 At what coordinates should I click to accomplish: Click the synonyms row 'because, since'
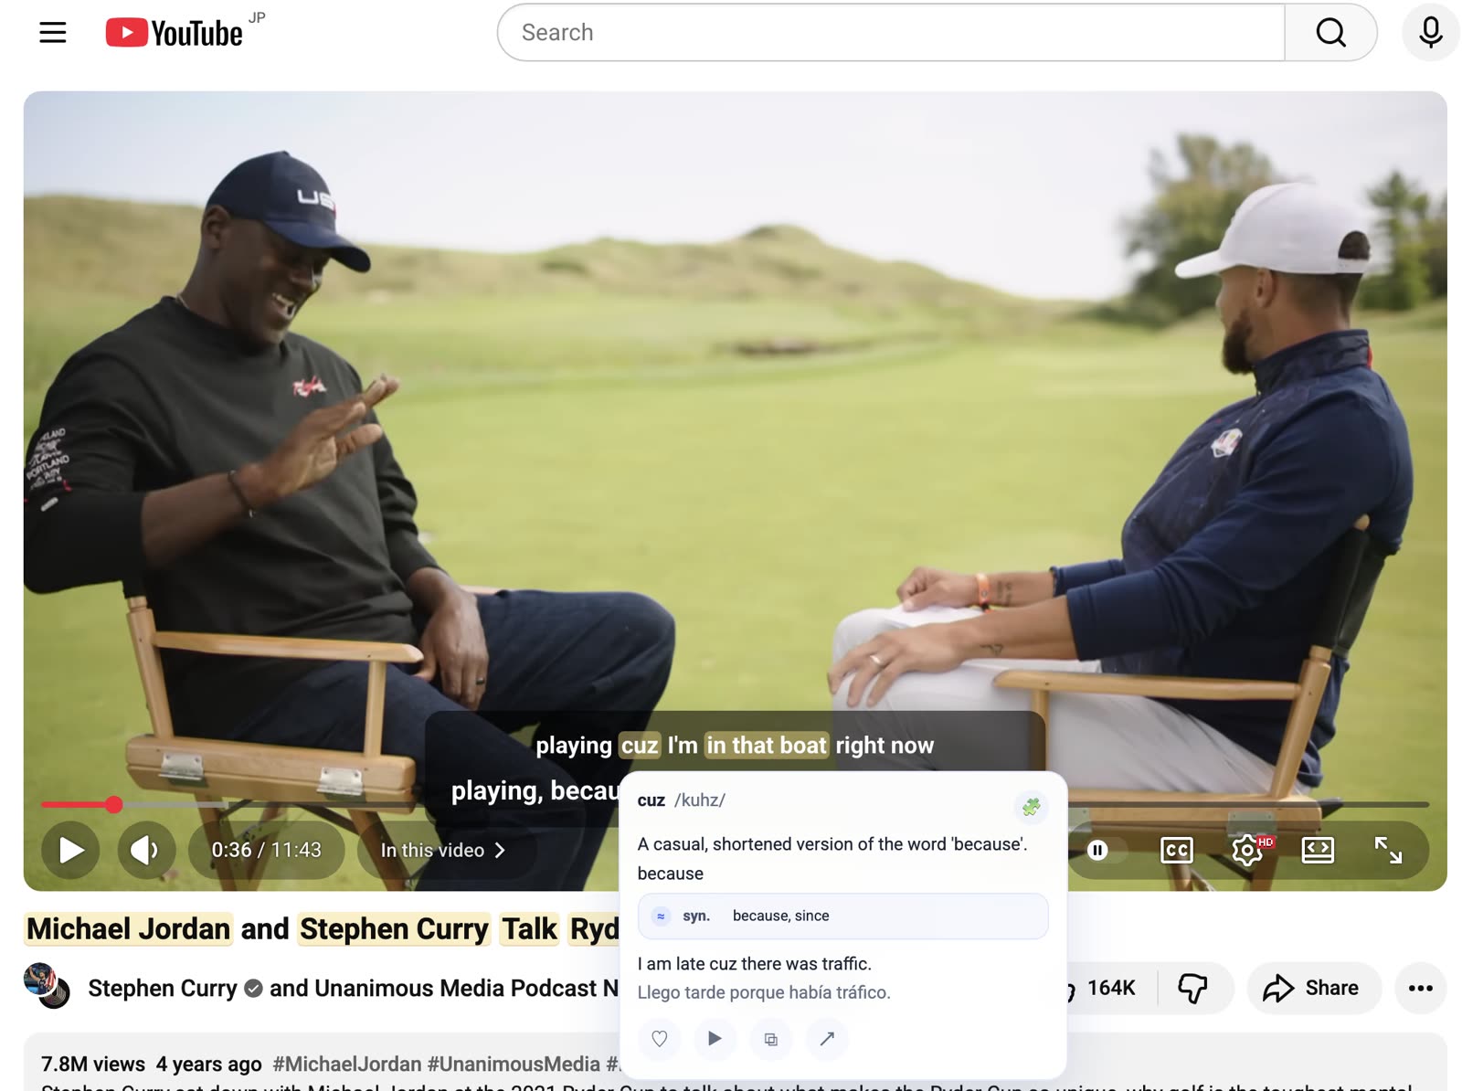pyautogui.click(x=842, y=916)
